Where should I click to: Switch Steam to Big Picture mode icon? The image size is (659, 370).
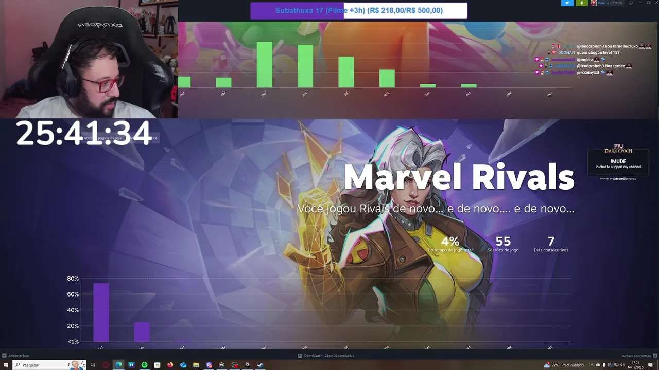(x=630, y=3)
